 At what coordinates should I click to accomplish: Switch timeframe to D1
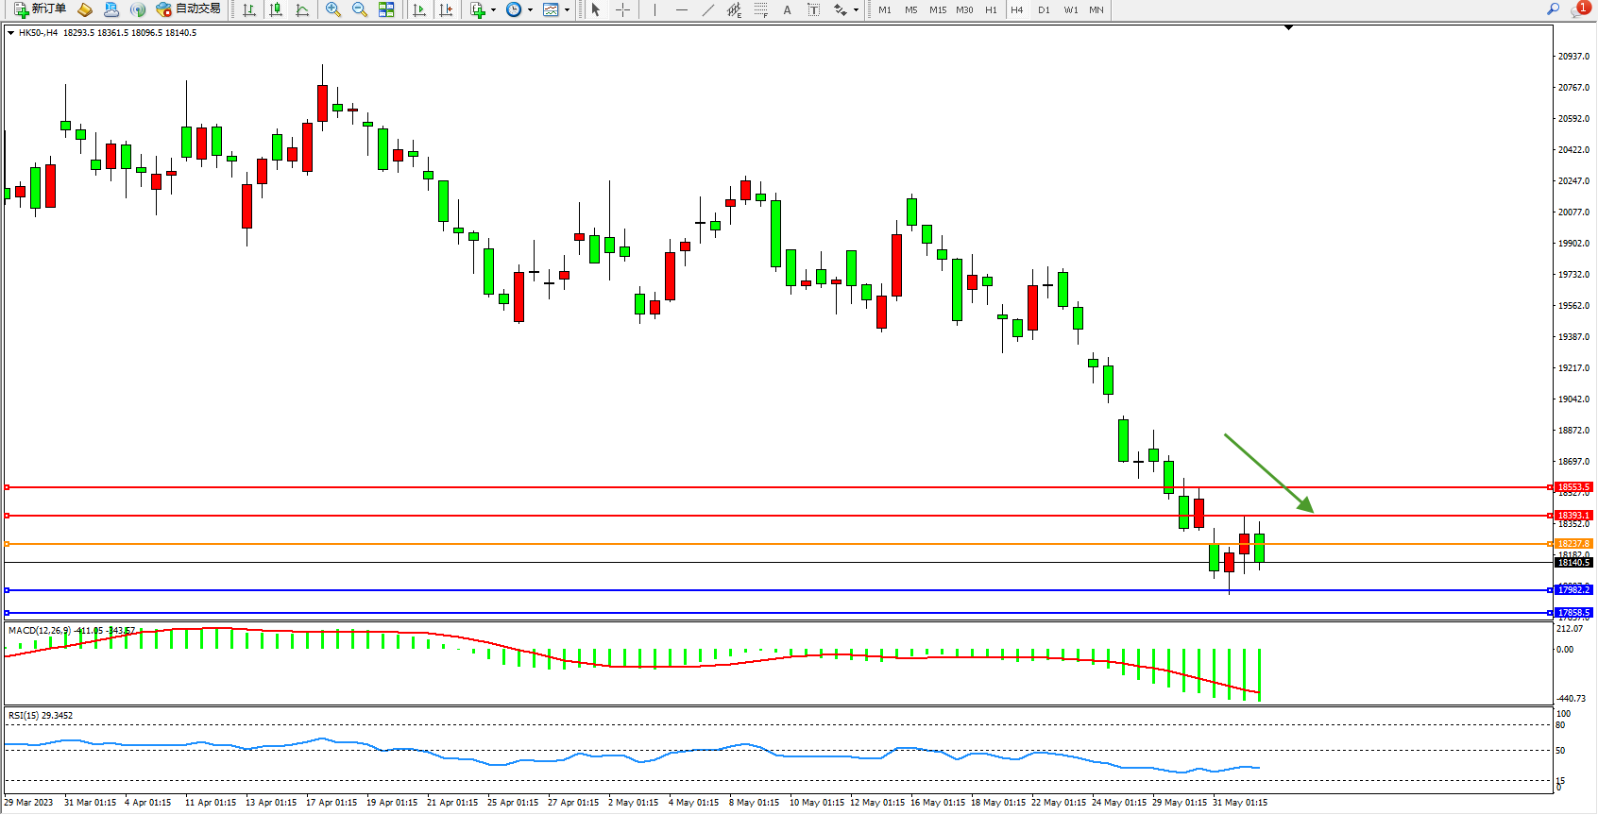1044,9
